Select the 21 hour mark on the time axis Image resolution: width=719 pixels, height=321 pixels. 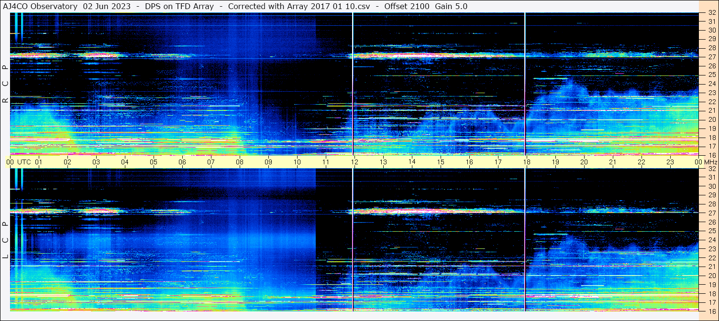(x=613, y=162)
